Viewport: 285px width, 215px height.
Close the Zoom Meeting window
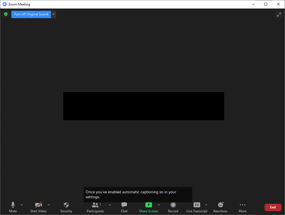coord(278,4)
